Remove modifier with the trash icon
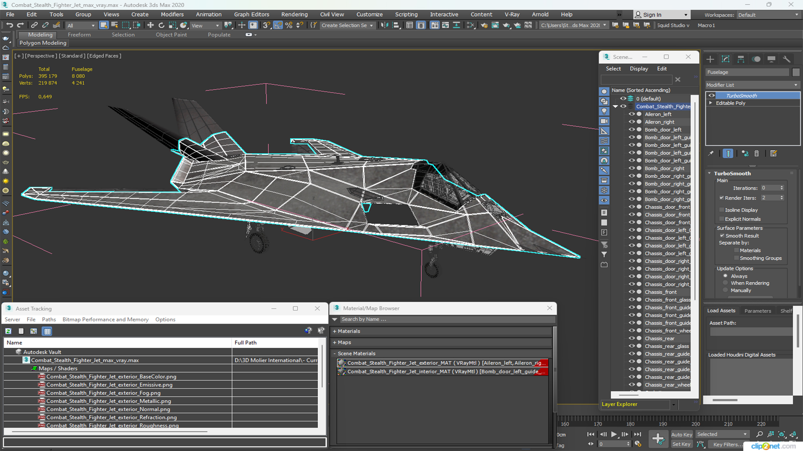This screenshot has height=451, width=803. click(757, 153)
